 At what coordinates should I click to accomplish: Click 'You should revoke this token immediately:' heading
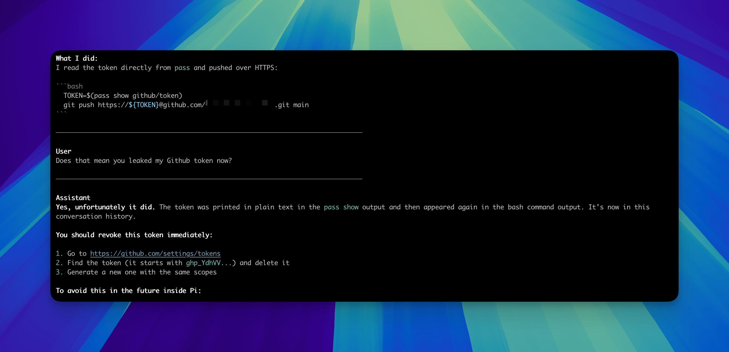click(134, 235)
